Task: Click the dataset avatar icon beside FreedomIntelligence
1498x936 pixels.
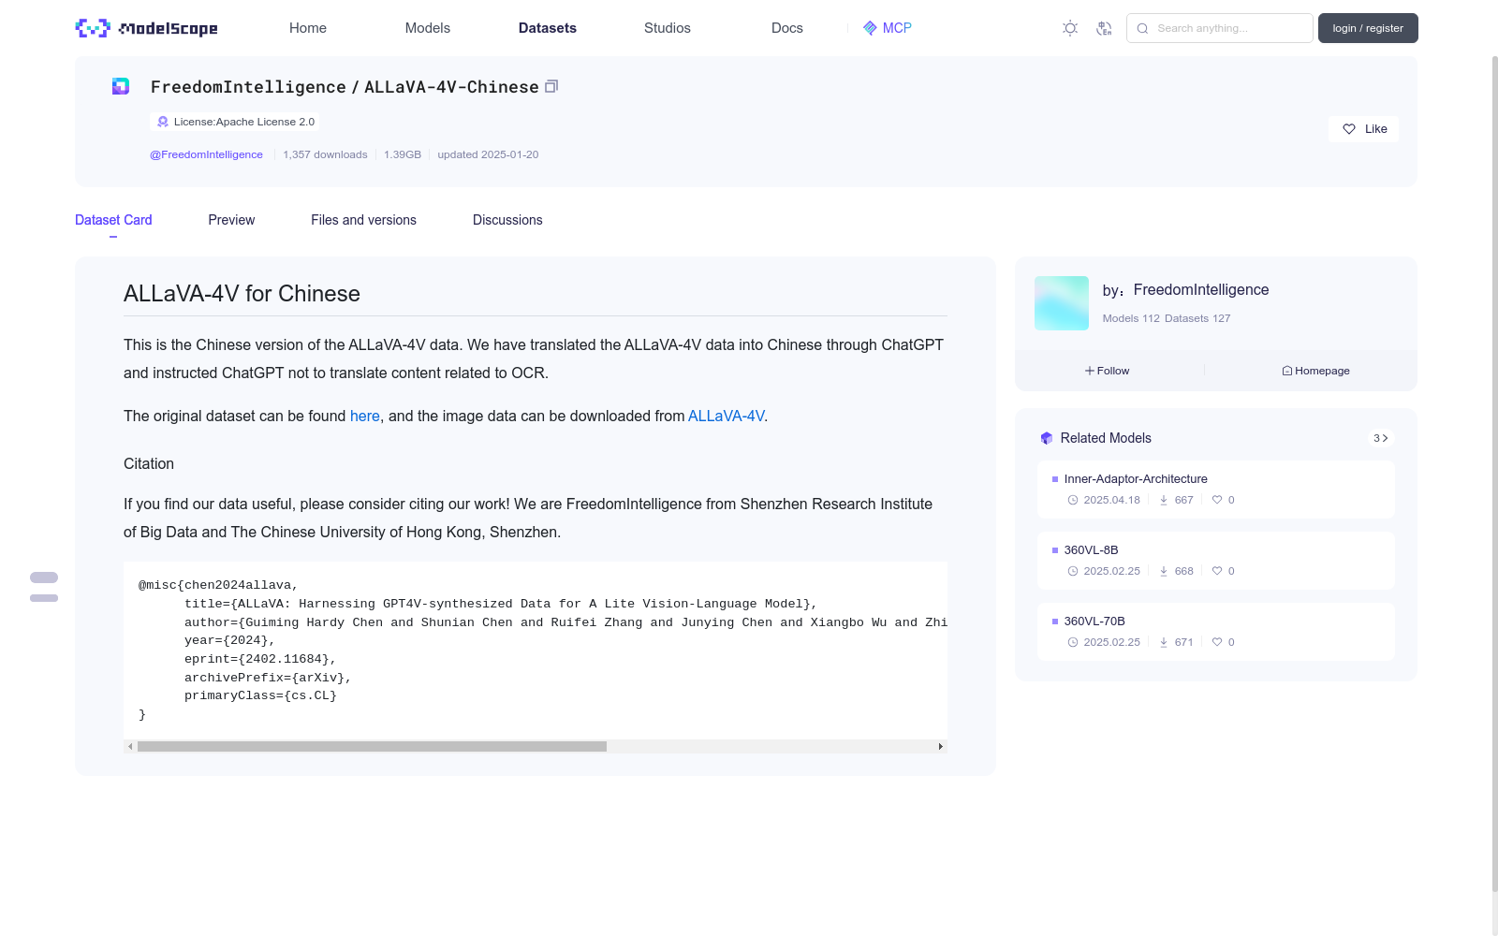Action: coord(121,86)
